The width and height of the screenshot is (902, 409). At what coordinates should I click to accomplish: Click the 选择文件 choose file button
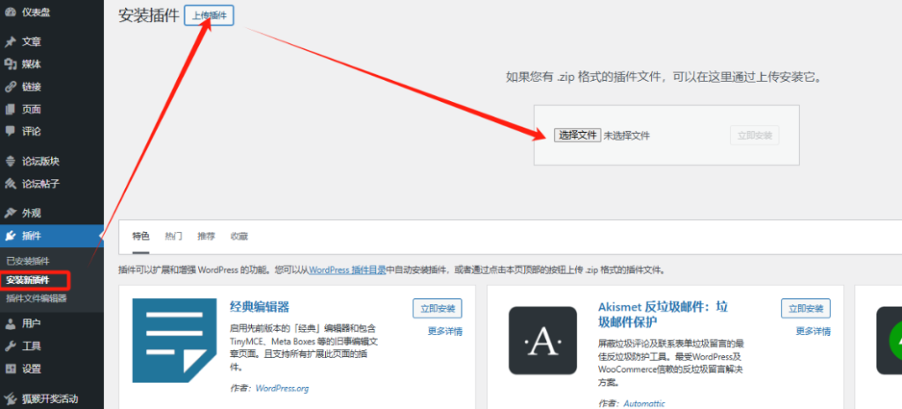point(577,135)
